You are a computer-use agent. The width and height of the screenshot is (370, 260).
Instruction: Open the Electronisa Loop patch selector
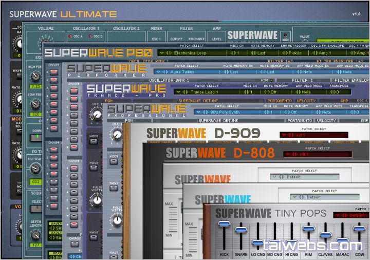[191, 52]
